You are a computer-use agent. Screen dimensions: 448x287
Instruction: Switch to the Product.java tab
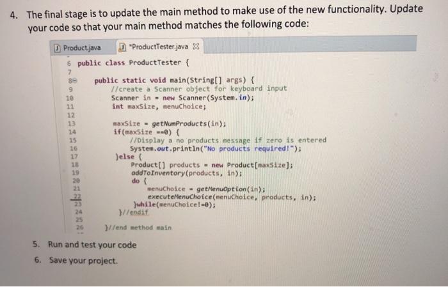[77, 48]
